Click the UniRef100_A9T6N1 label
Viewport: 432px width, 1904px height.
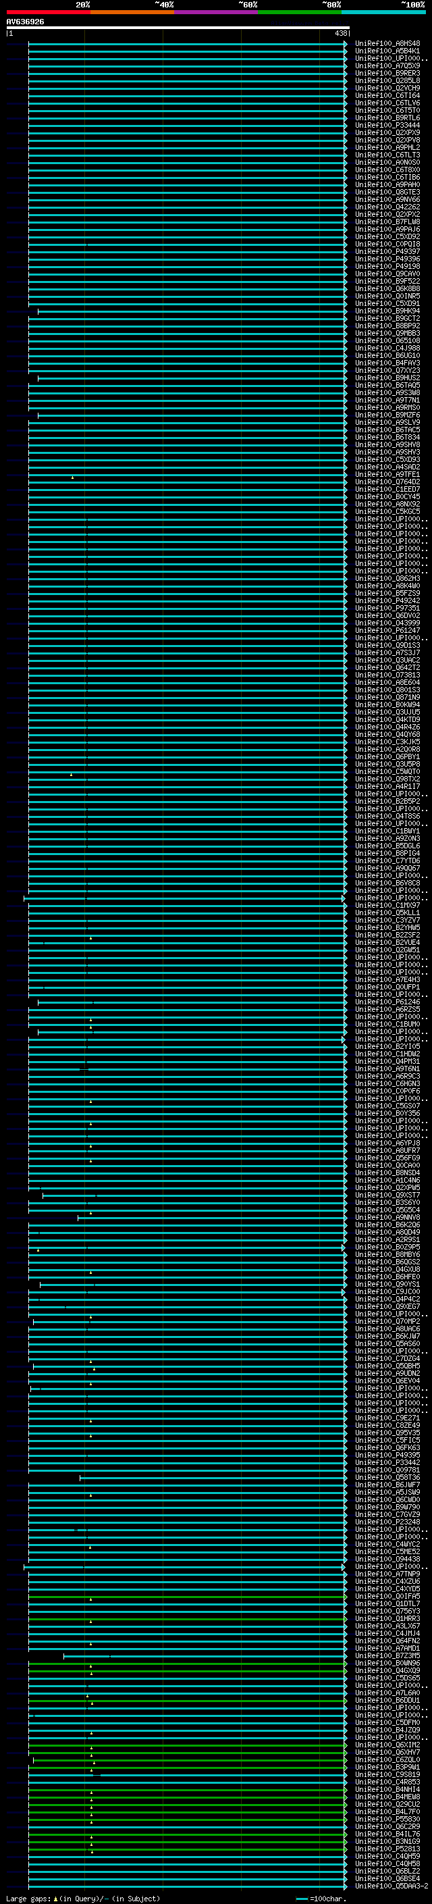tap(387, 1069)
